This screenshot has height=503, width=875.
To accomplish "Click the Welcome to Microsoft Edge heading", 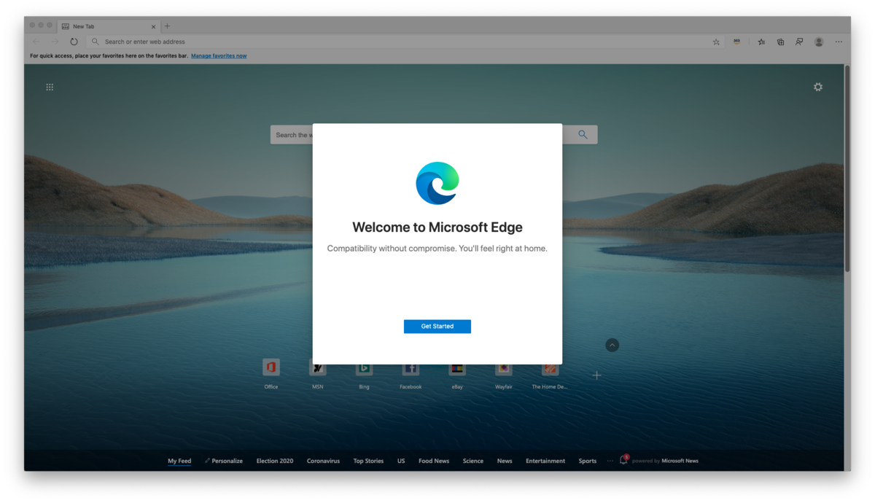I will pos(437,227).
